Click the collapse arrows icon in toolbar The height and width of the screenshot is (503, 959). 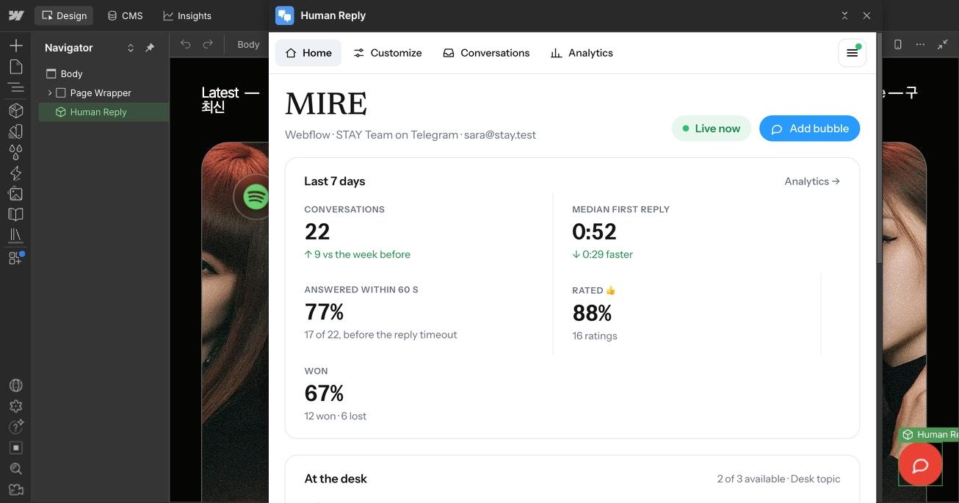pos(943,44)
